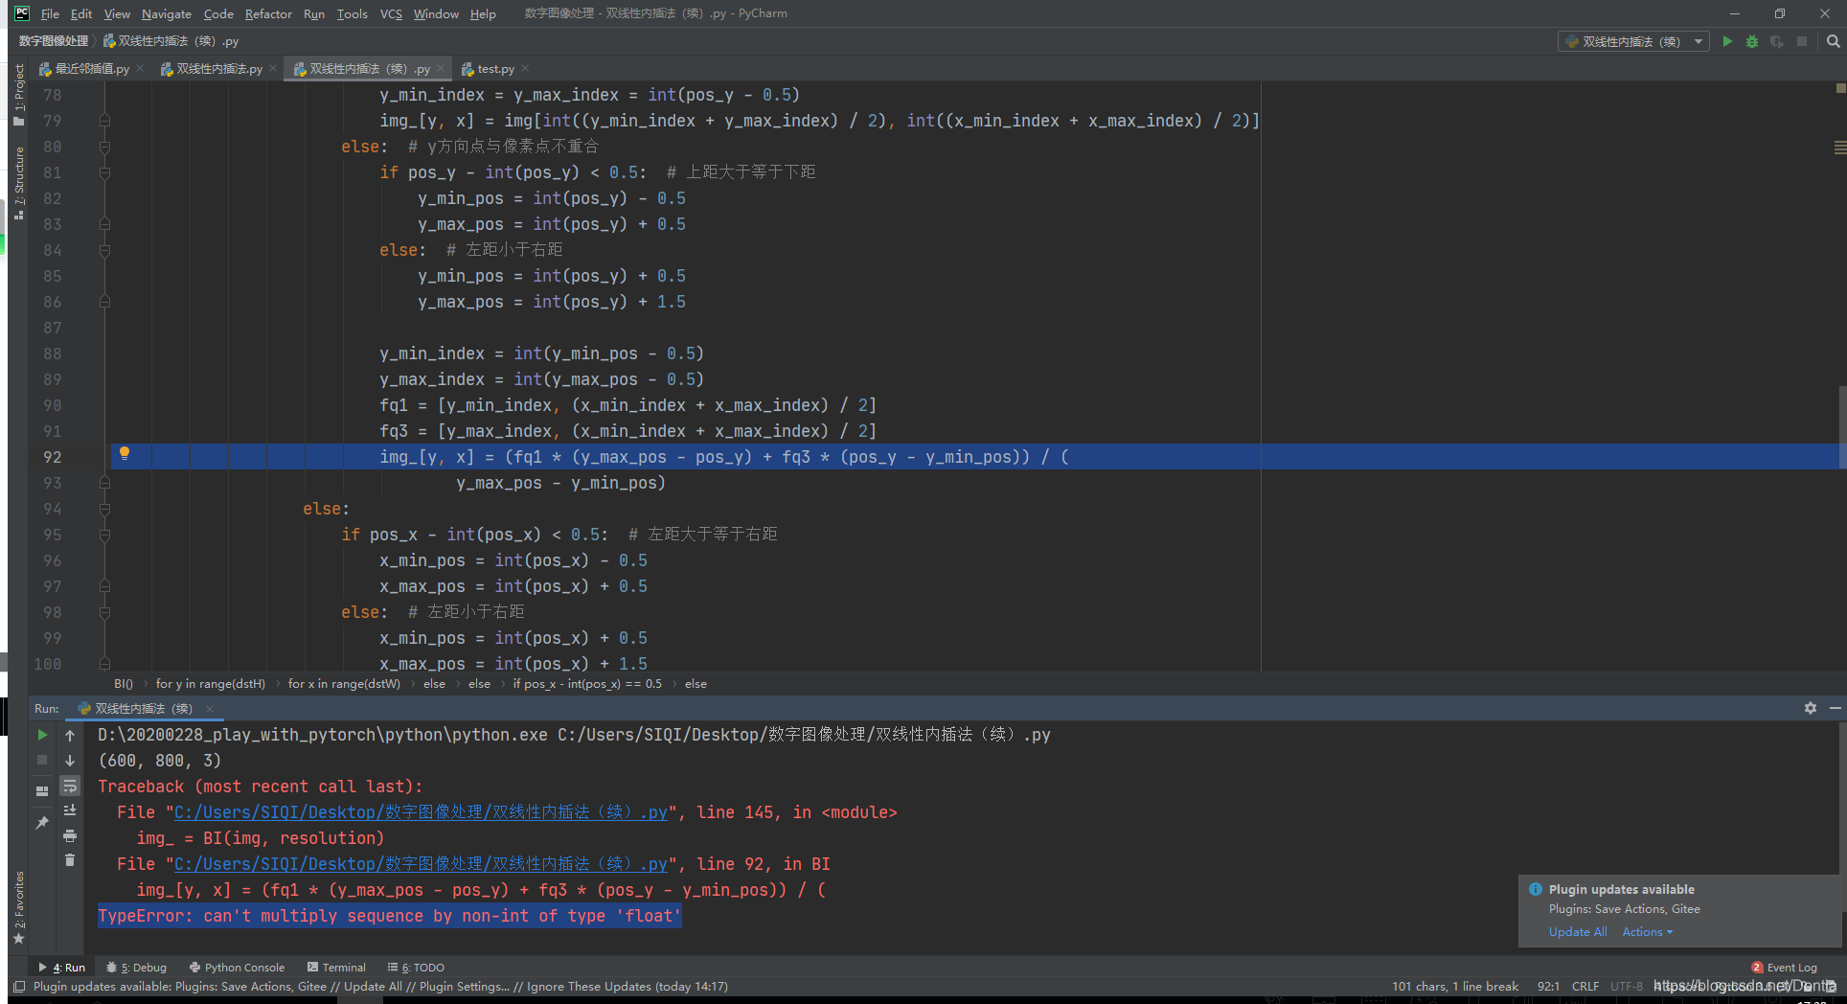Click the CRLF line separator in status bar
This screenshot has width=1847, height=1004.
click(1585, 986)
